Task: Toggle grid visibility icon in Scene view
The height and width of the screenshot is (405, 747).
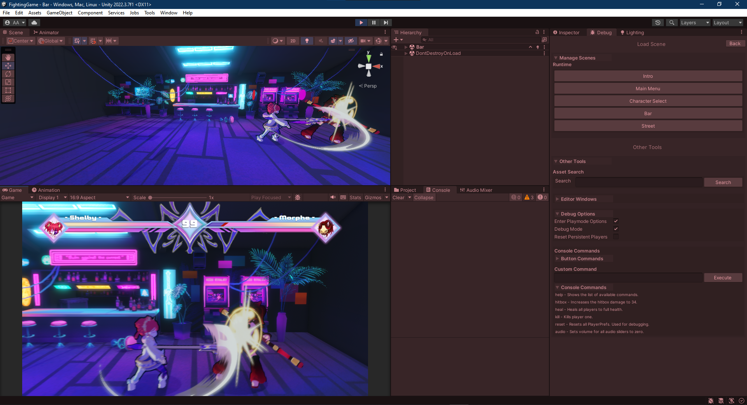Action: click(77, 41)
